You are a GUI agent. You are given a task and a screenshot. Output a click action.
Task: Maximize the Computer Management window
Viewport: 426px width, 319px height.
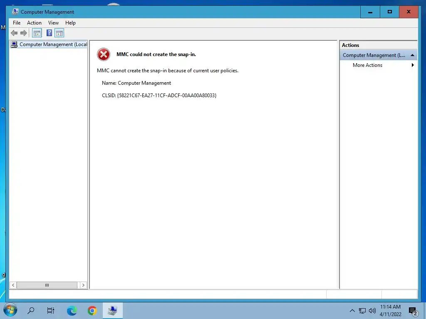(389, 12)
